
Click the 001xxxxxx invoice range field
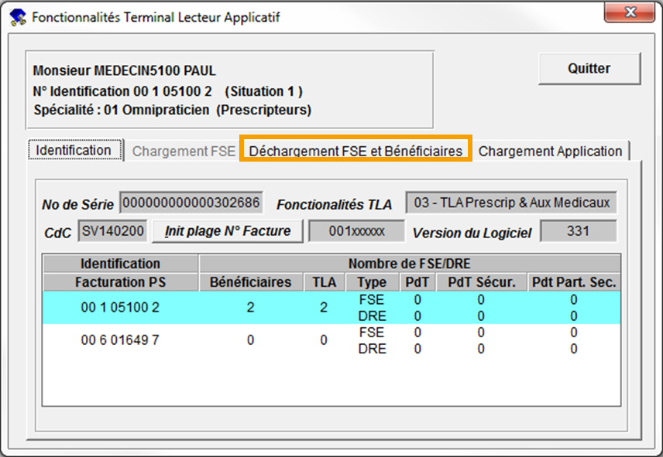tap(356, 231)
